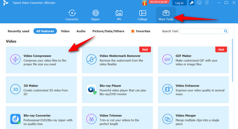This screenshot has width=238, height=129.
Task: Open the Blu-ray Converter icon
Action: (x=15, y=119)
